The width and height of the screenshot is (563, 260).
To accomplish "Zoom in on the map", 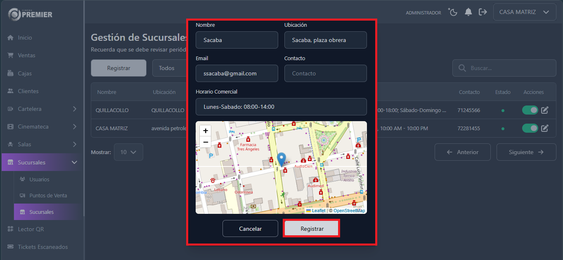I will tap(206, 131).
